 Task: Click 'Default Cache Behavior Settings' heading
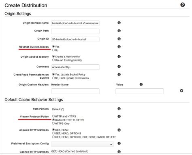34,100
